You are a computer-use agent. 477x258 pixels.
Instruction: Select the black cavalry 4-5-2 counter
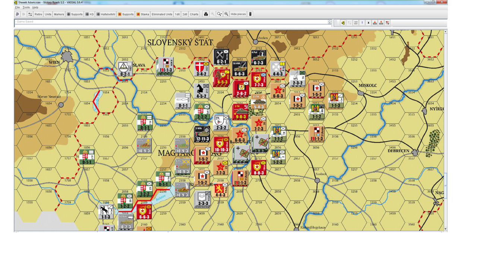pyautogui.click(x=201, y=90)
